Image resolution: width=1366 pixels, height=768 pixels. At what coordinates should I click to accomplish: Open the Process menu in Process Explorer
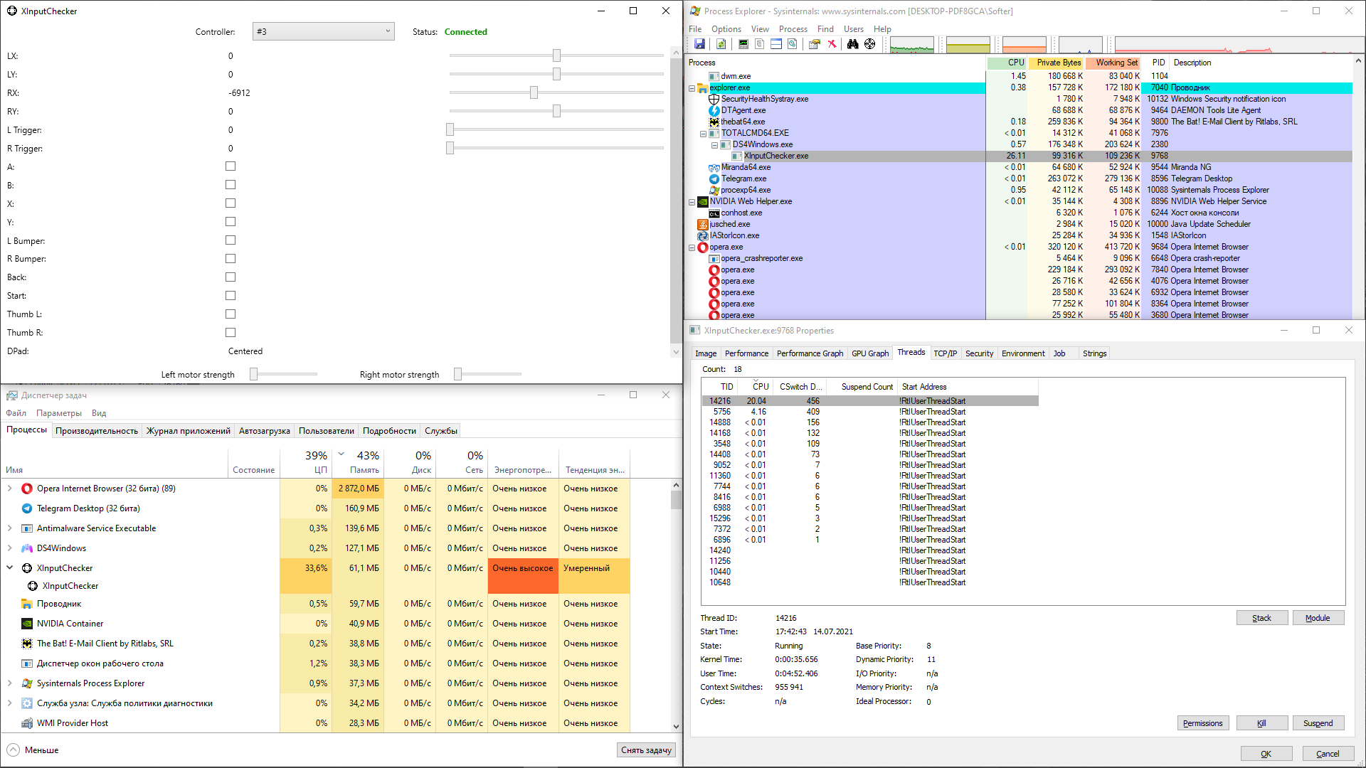(x=793, y=28)
